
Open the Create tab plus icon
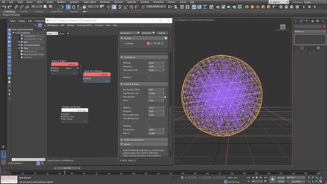(296, 21)
